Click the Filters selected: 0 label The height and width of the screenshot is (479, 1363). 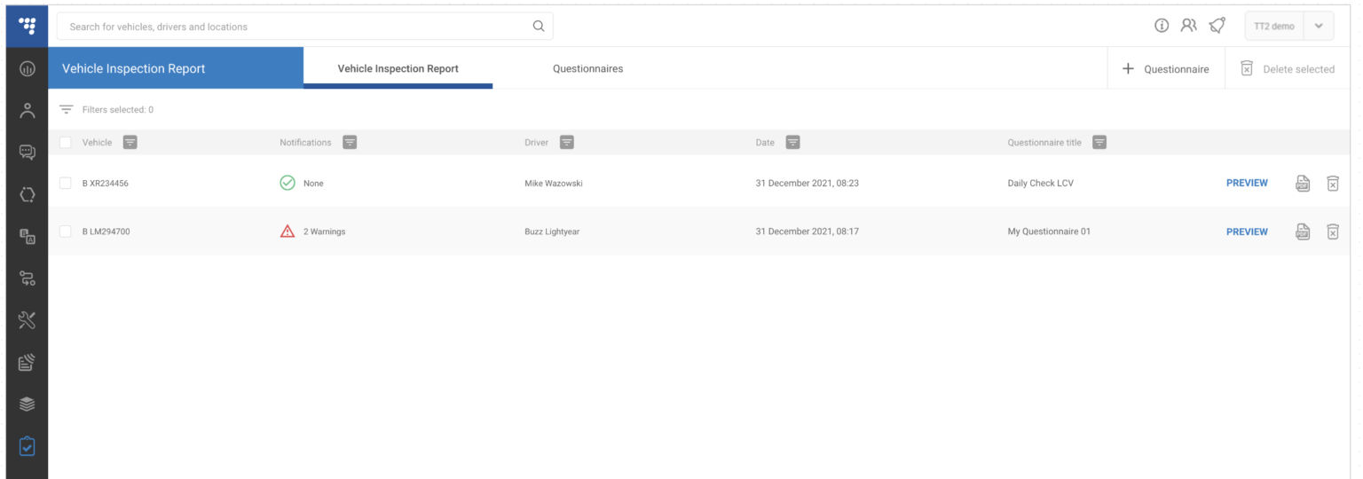point(117,110)
